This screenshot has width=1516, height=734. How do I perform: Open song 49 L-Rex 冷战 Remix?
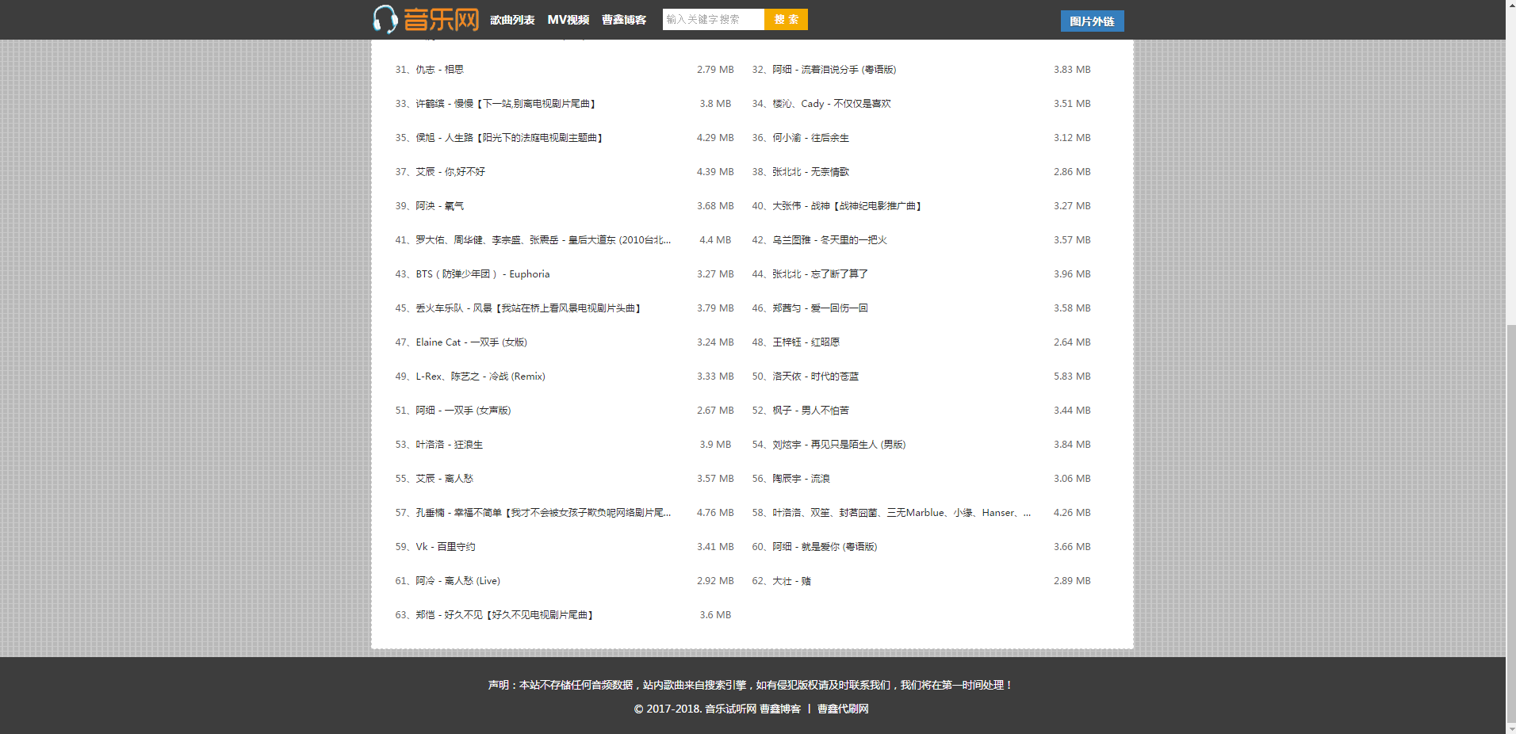[x=480, y=377]
